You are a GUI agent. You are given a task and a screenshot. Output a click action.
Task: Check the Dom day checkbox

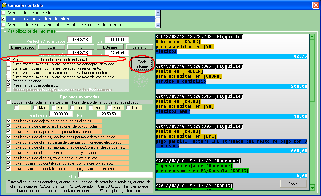click(x=128, y=107)
